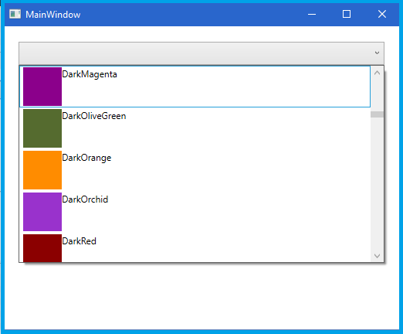Click the scrollbar track below the thumb

pyautogui.click(x=377, y=183)
